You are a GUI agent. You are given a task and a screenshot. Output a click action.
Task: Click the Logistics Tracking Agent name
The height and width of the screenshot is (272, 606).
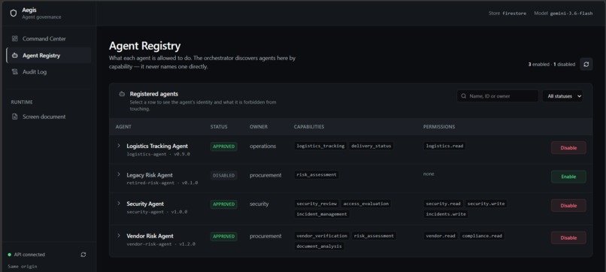pyautogui.click(x=157, y=146)
